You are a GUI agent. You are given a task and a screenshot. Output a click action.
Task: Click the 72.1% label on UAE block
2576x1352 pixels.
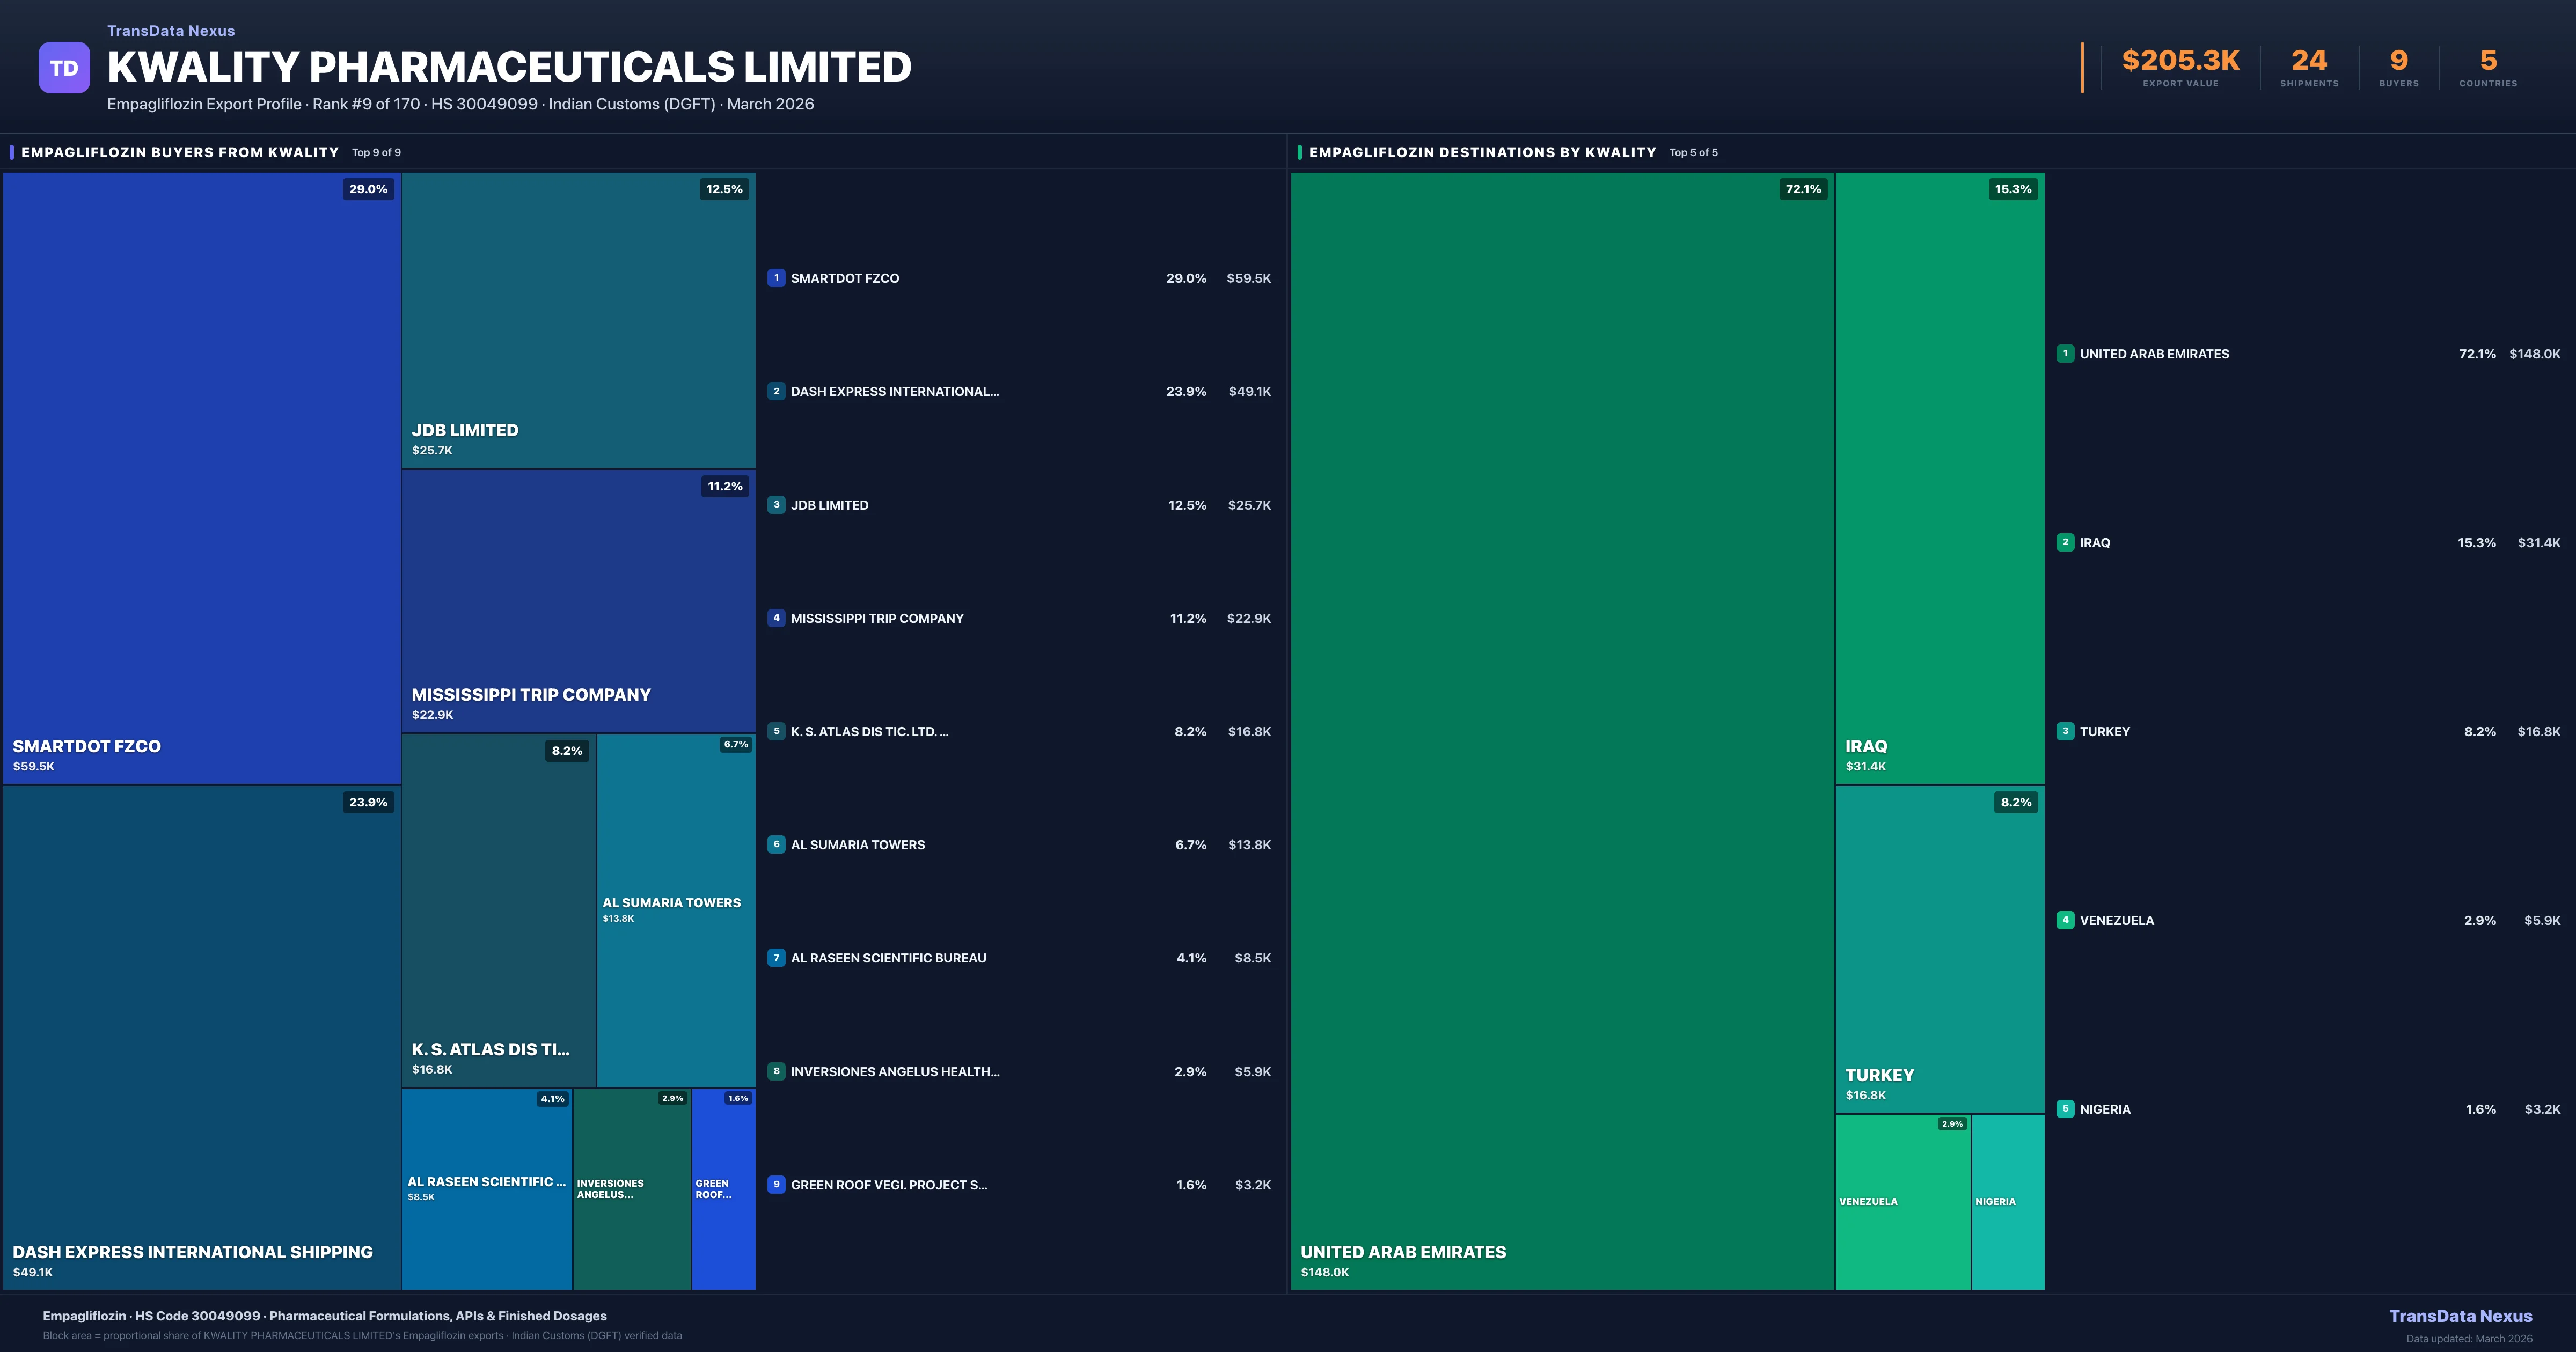(1803, 189)
